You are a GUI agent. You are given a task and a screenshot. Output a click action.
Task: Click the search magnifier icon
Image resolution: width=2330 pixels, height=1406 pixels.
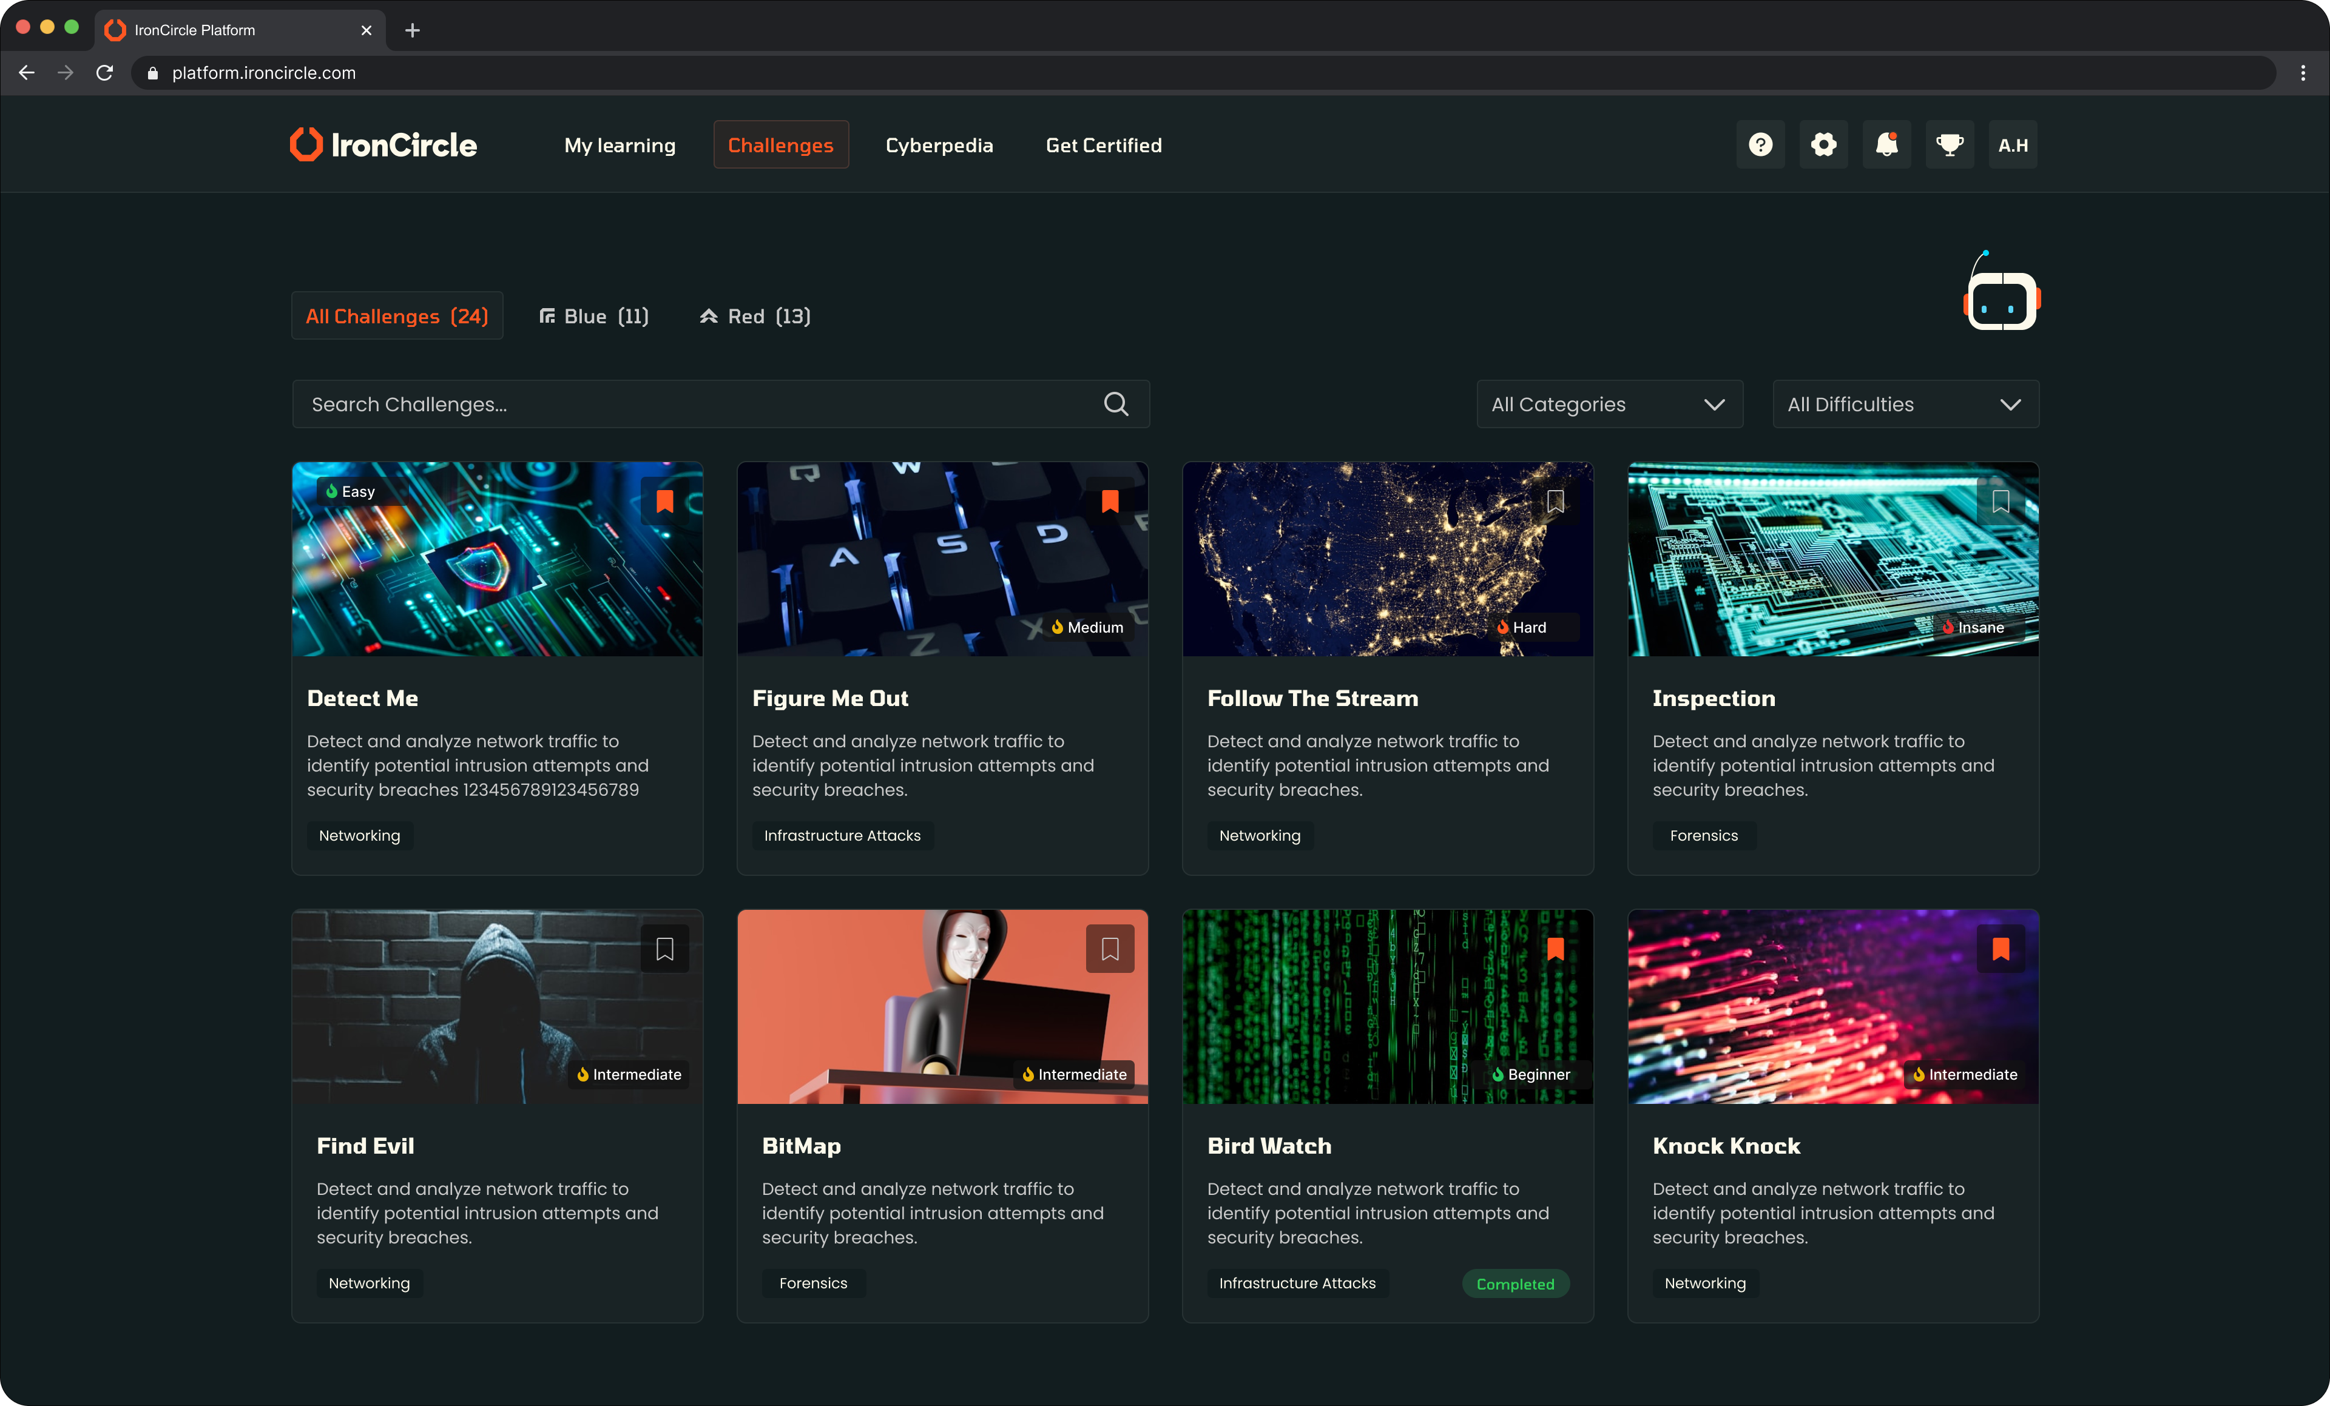[1116, 404]
